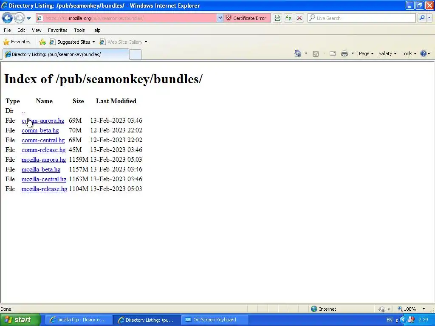
Task: Open the comm-aurora.hg file link
Action: [43, 121]
